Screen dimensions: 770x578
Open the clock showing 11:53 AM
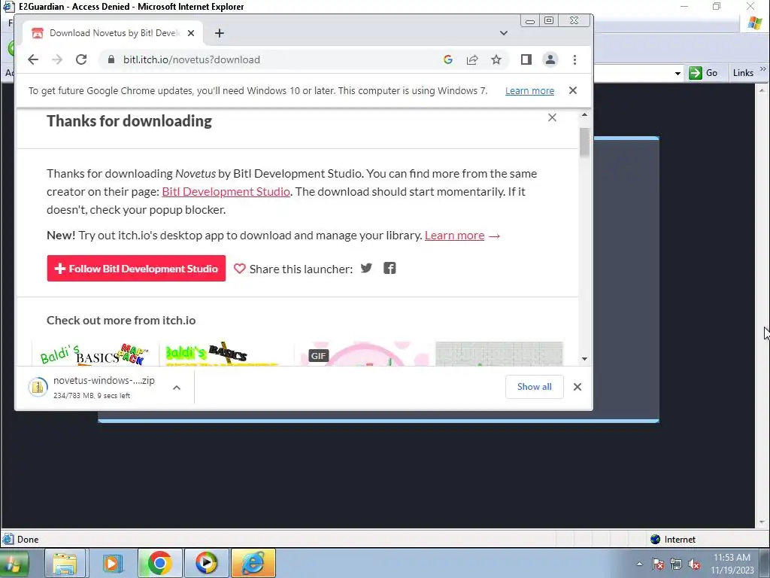[732, 564]
